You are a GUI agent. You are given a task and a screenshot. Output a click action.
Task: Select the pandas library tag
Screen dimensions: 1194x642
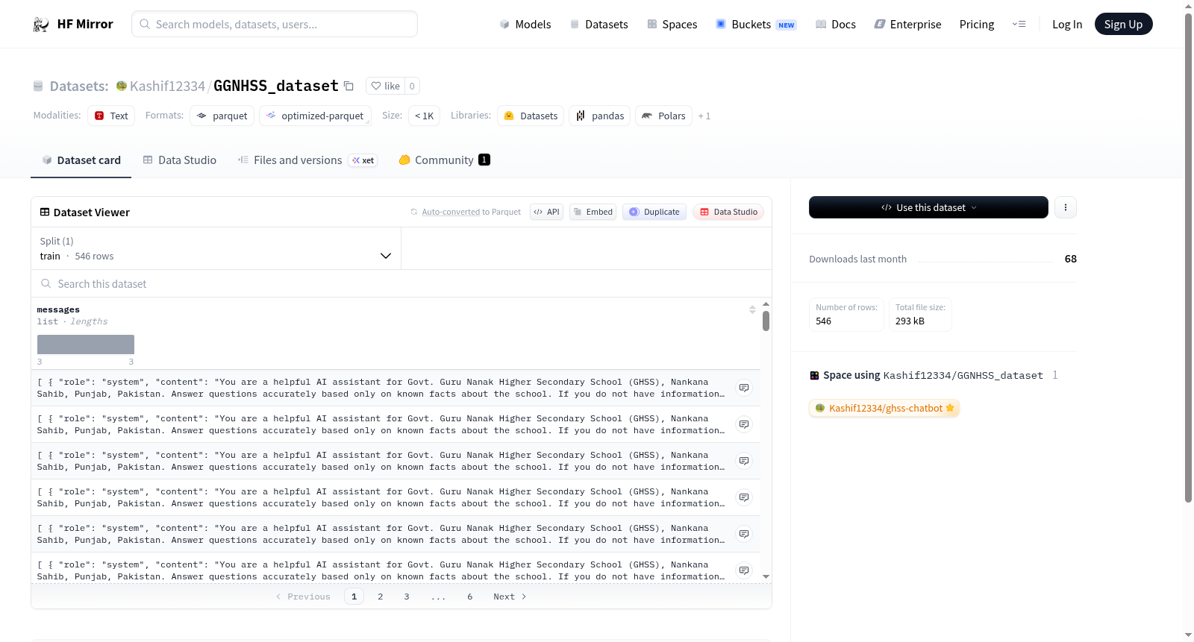pyautogui.click(x=600, y=116)
